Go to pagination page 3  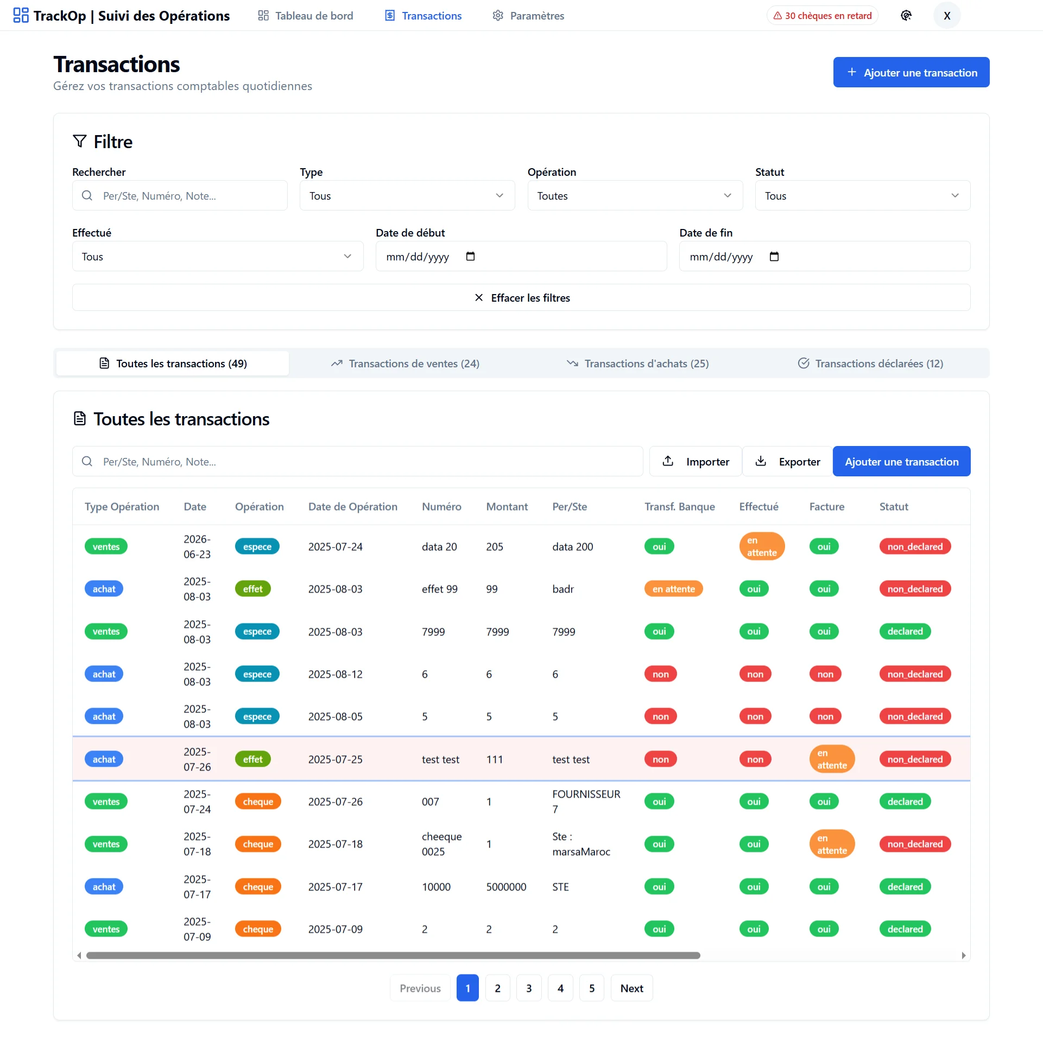(529, 988)
